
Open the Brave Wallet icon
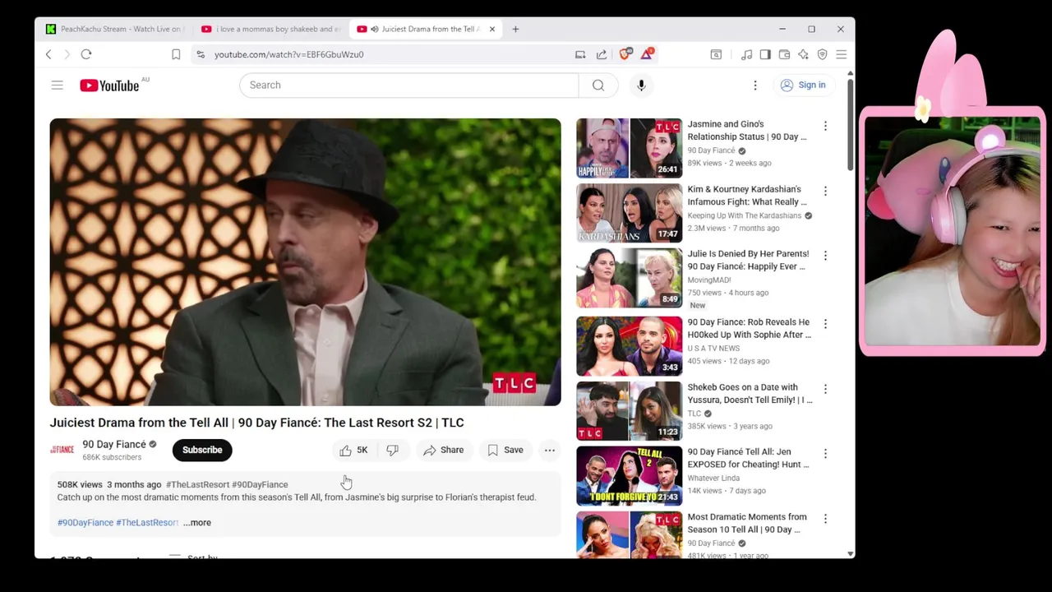pos(784,54)
